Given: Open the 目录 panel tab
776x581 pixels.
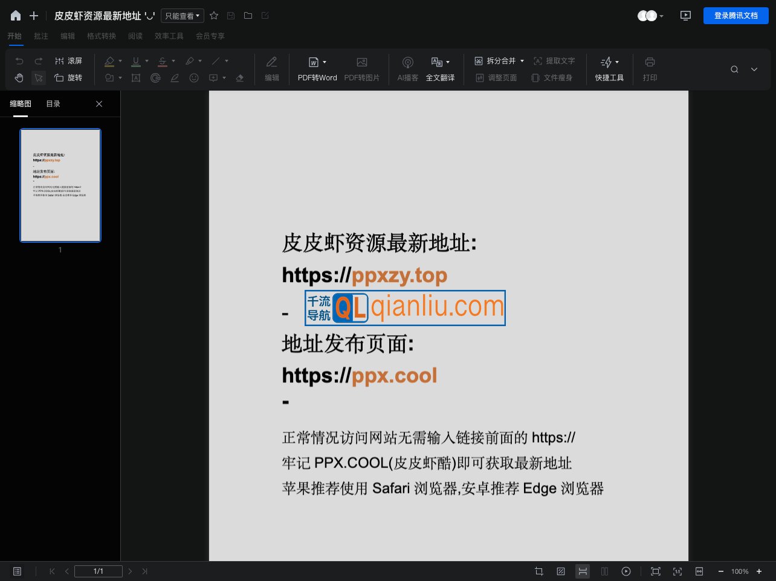Looking at the screenshot, I should click(x=53, y=103).
